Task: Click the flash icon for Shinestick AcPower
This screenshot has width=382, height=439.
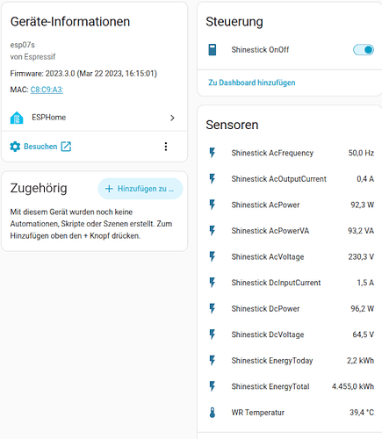Action: [x=213, y=205]
